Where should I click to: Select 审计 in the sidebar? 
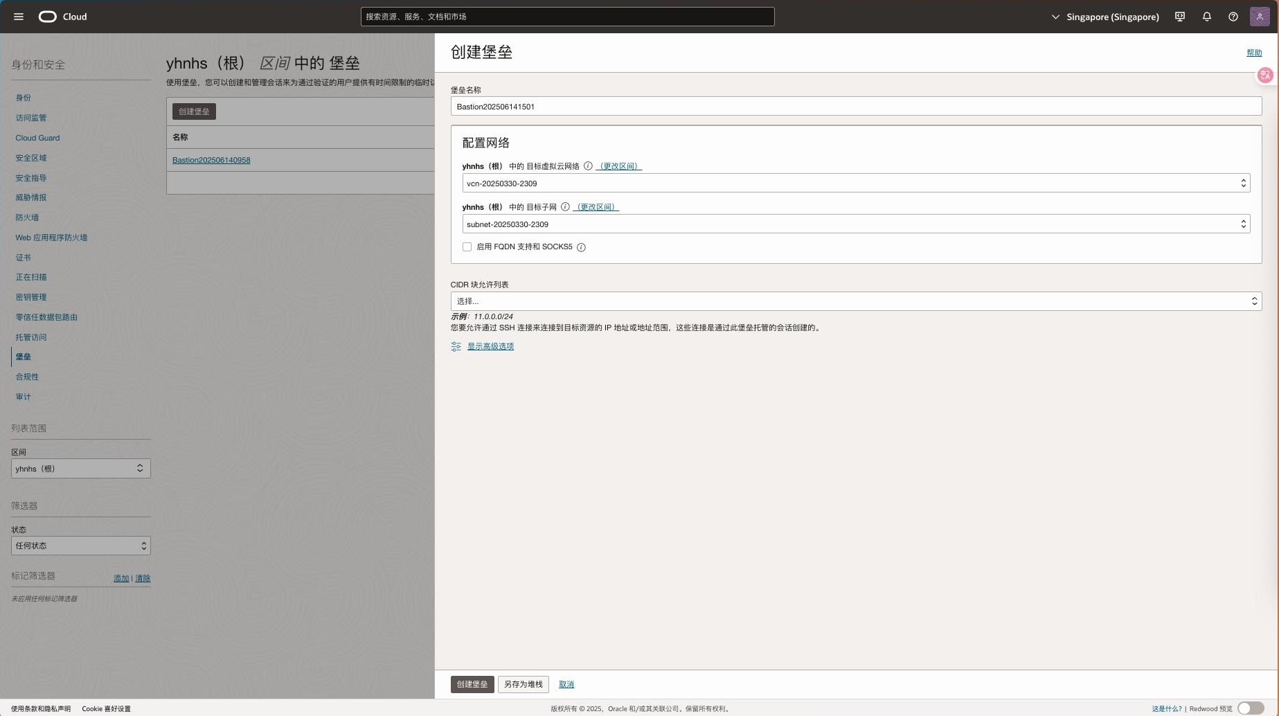(24, 397)
